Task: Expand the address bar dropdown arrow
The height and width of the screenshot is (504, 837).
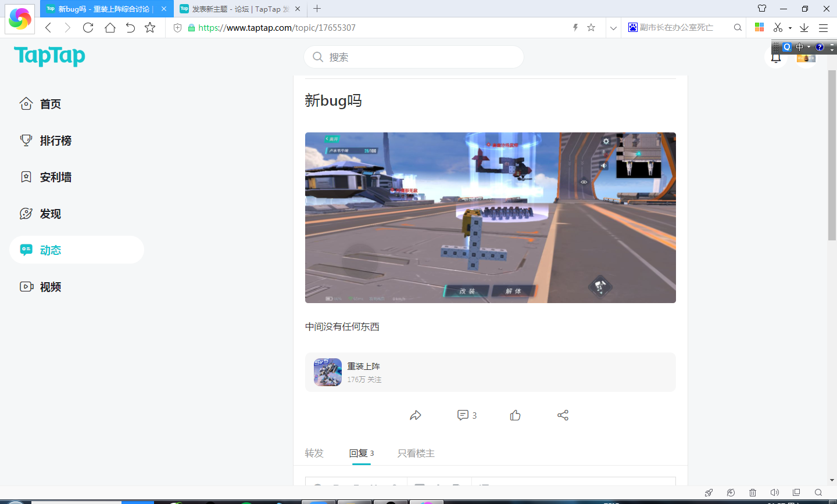Action: pos(613,27)
